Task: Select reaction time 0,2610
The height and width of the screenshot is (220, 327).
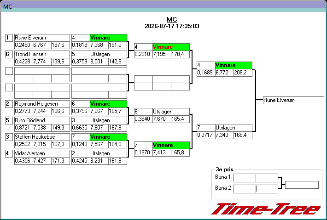Action: (x=143, y=54)
